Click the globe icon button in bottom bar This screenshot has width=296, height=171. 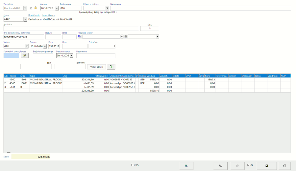[186, 166]
